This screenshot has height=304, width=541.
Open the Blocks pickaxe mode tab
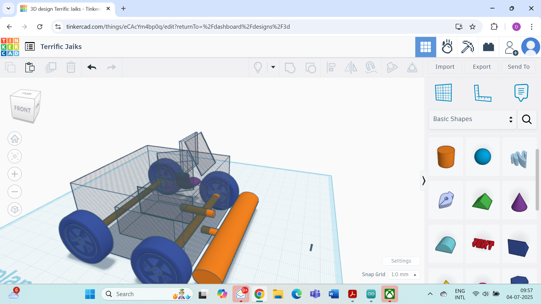coord(467,47)
